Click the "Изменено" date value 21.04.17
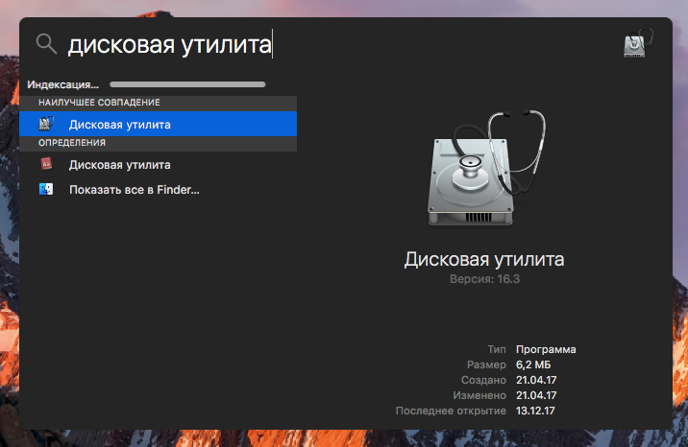The height and width of the screenshot is (447, 688). pyautogui.click(x=536, y=395)
